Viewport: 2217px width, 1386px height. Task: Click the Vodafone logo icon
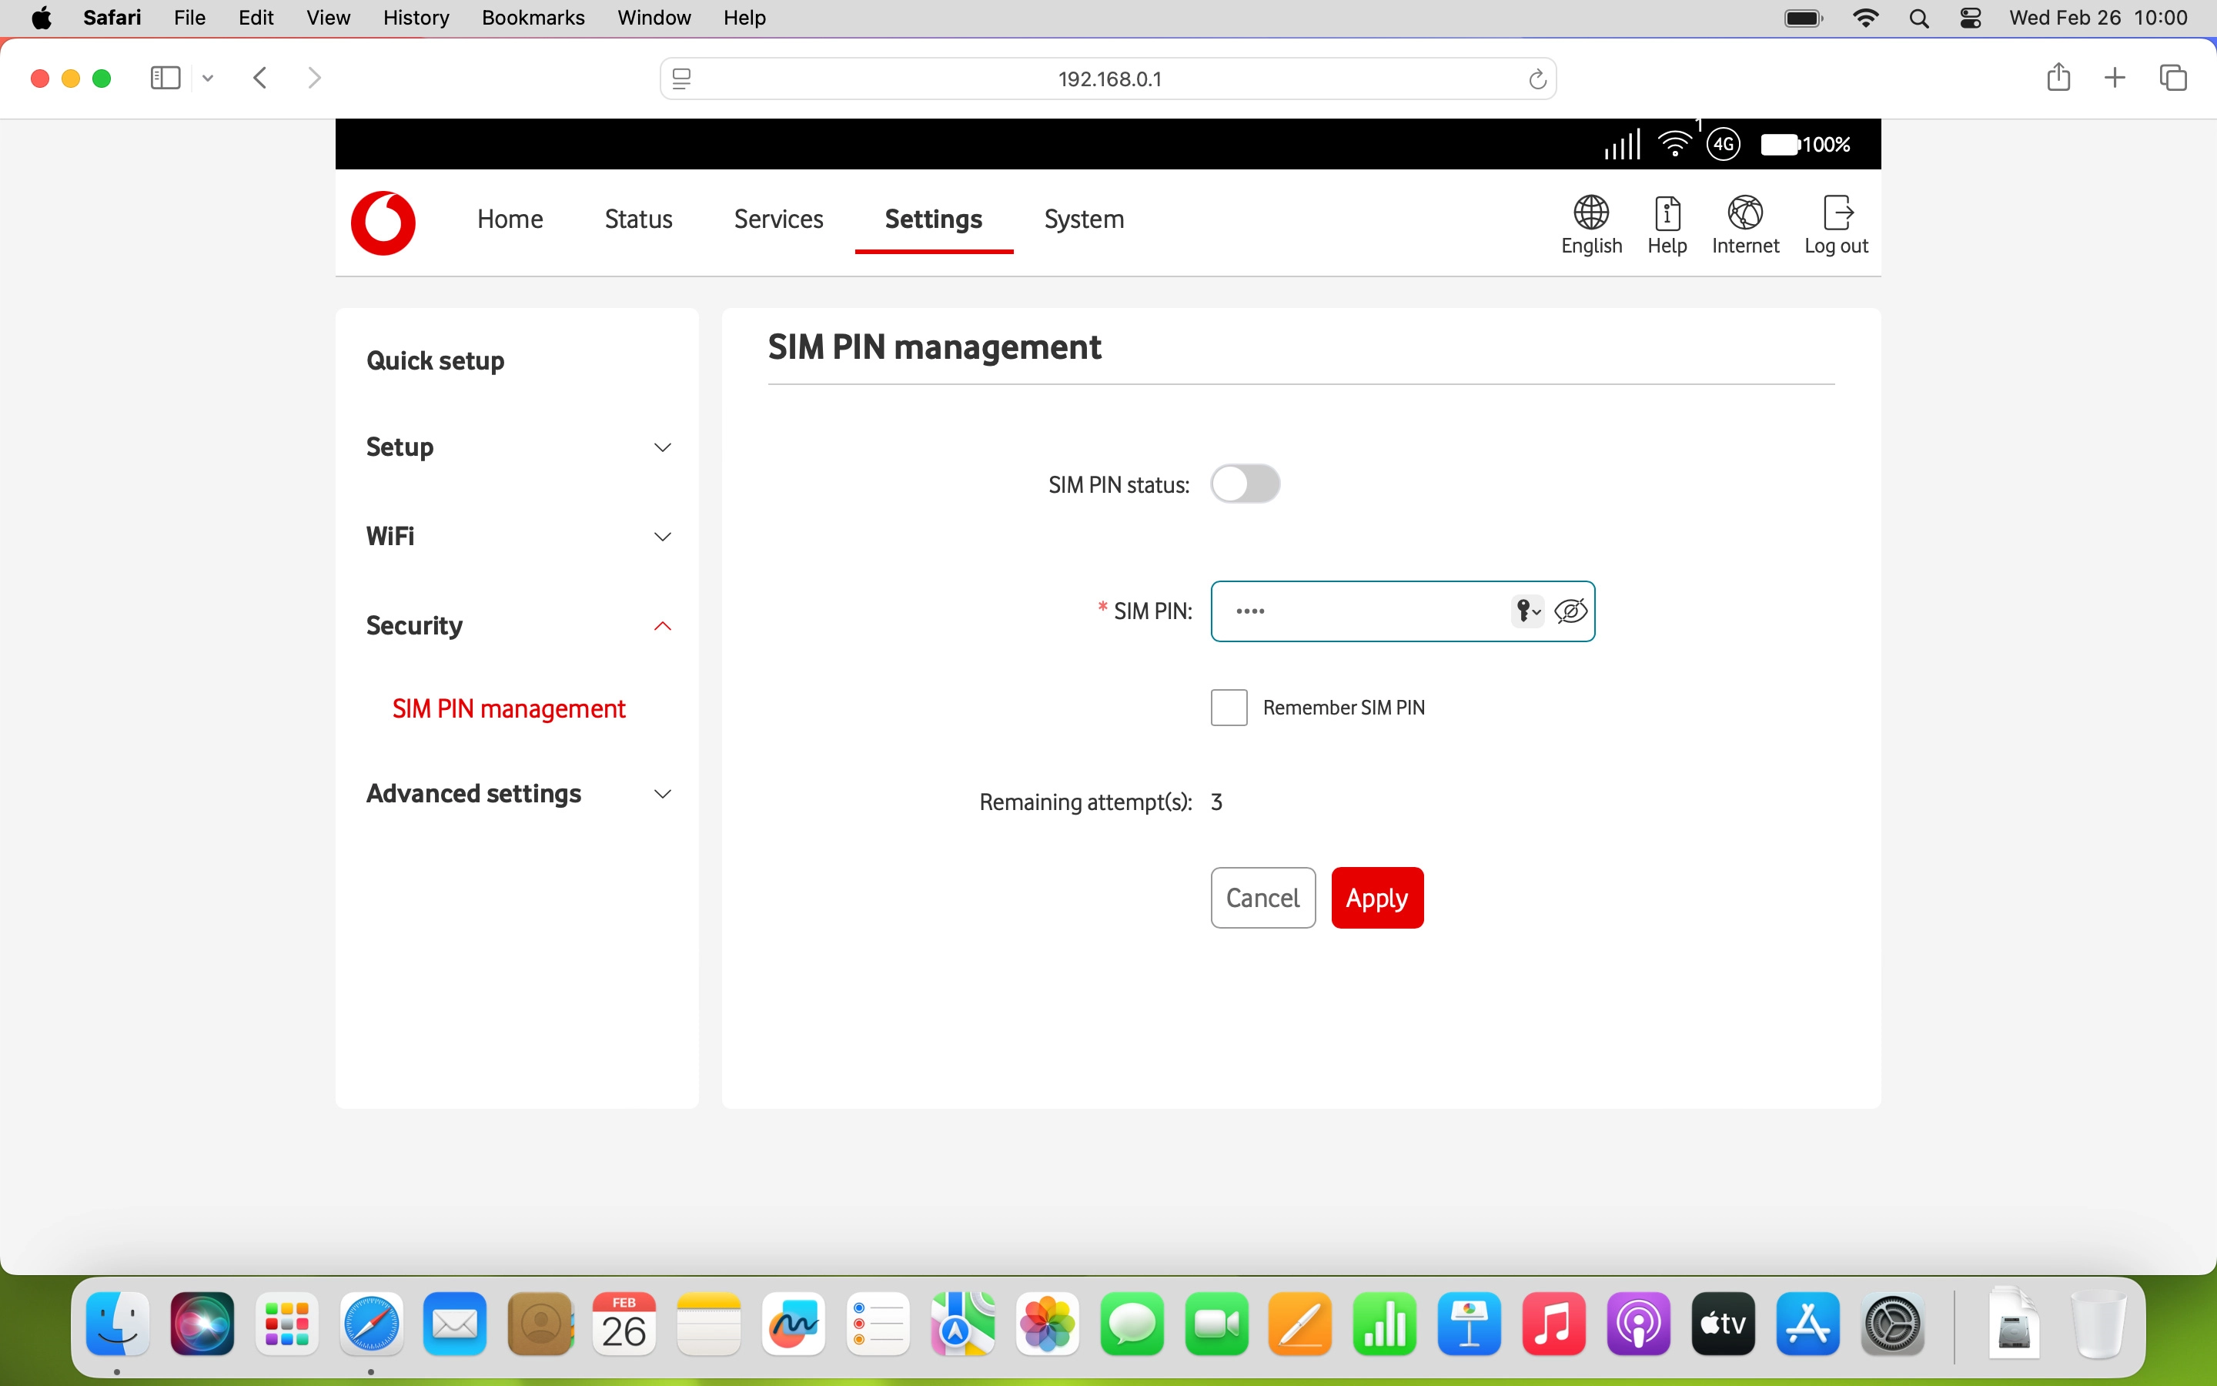tap(383, 223)
